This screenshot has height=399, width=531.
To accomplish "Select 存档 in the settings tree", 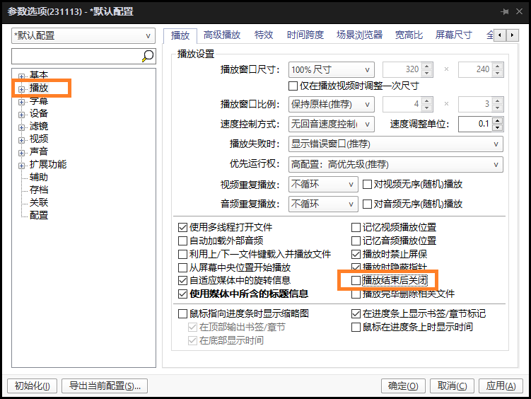I will click(x=39, y=190).
